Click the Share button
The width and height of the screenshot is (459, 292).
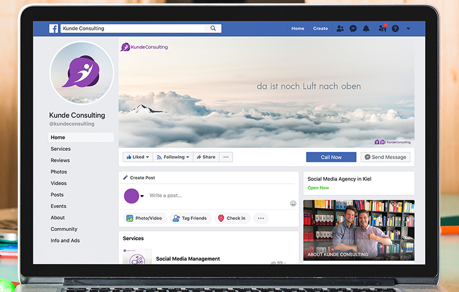tap(206, 157)
